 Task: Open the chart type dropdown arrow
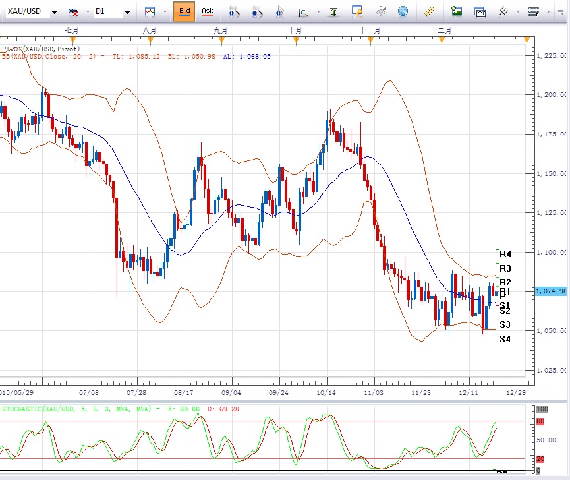point(164,12)
